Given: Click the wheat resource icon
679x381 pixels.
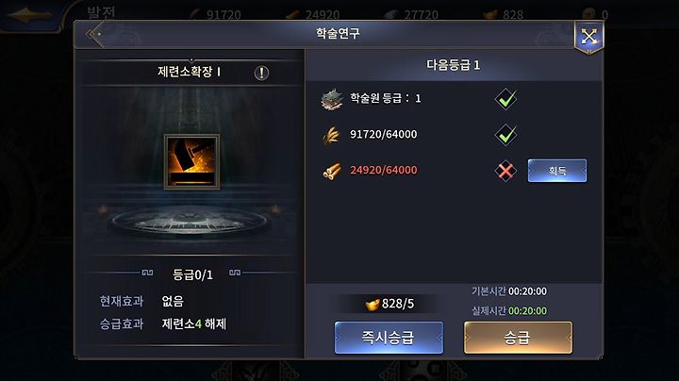Looking at the screenshot, I should 331,135.
